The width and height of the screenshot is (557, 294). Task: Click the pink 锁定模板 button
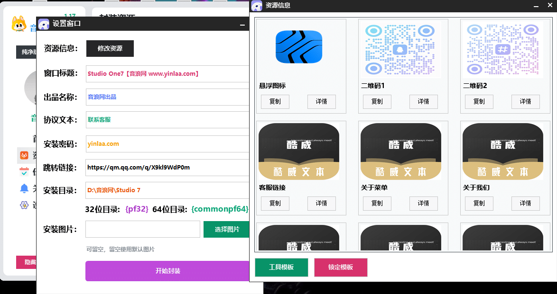pos(341,267)
